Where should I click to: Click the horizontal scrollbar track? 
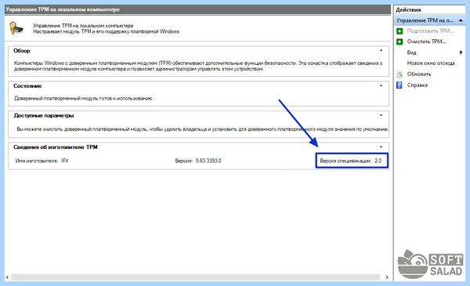(195, 277)
